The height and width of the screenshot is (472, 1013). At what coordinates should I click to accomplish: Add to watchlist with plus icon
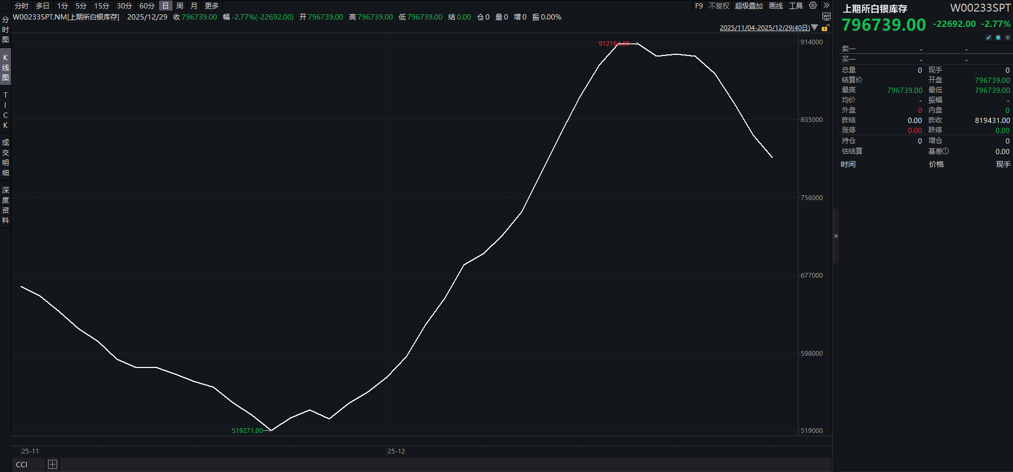[x=1007, y=37]
